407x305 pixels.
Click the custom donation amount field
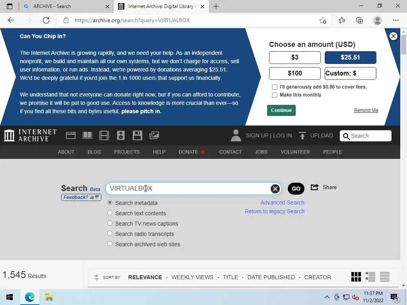[x=367, y=73]
